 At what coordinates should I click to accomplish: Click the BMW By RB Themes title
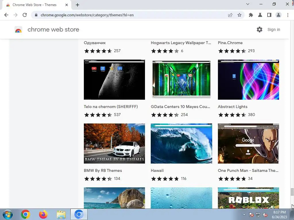[x=103, y=170]
